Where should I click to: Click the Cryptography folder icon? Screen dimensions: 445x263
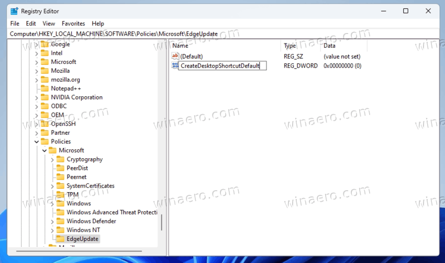(x=60, y=159)
